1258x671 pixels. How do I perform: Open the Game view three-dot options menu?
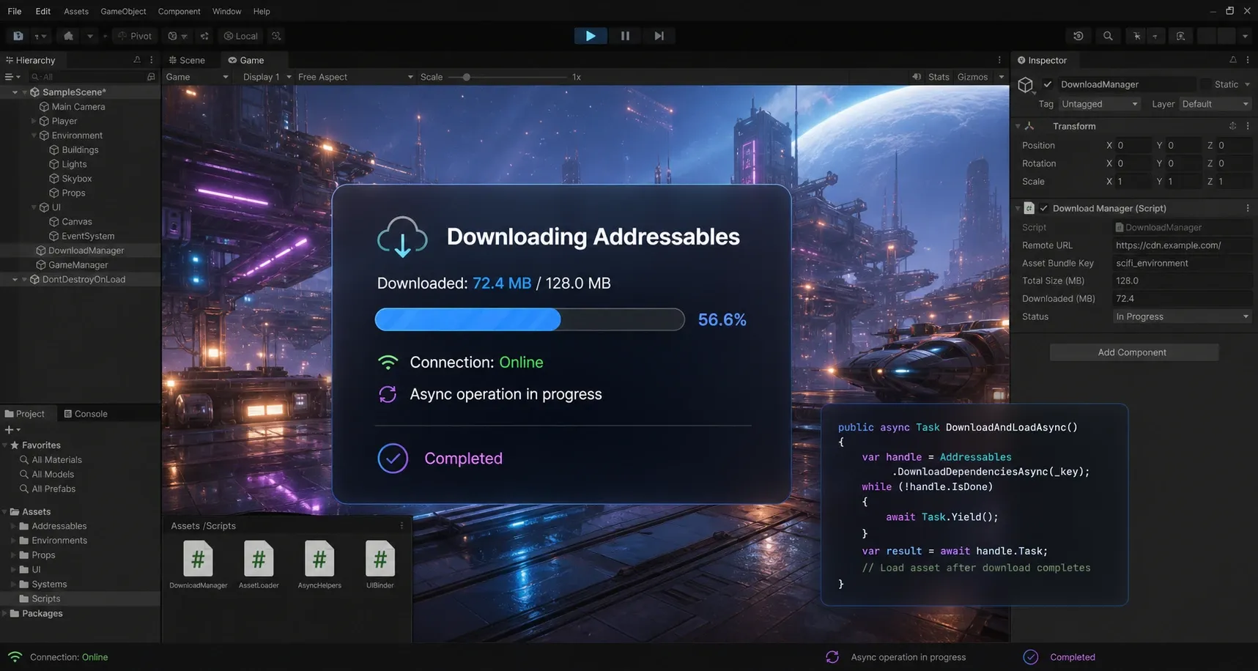(x=999, y=60)
